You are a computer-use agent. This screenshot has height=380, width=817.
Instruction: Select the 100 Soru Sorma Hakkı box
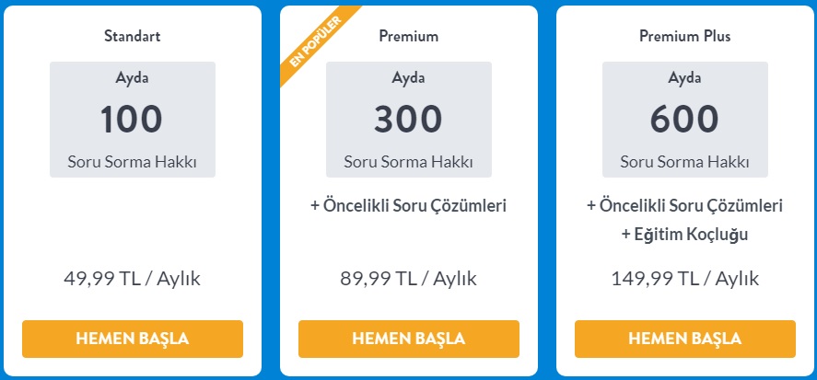point(133,120)
